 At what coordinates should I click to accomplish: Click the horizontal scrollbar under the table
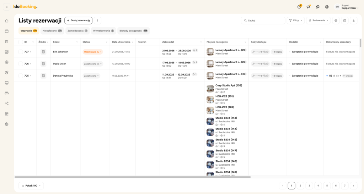(133, 177)
